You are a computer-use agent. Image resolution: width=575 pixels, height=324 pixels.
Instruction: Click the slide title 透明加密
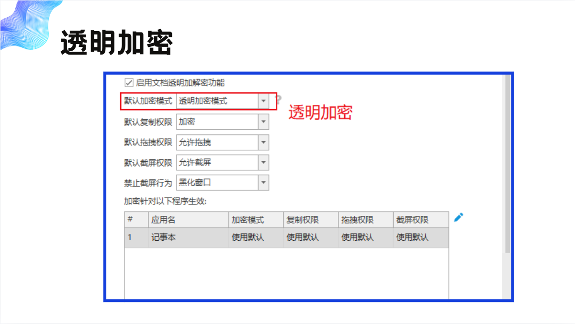pyautogui.click(x=116, y=43)
